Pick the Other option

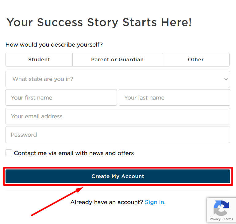pos(196,59)
